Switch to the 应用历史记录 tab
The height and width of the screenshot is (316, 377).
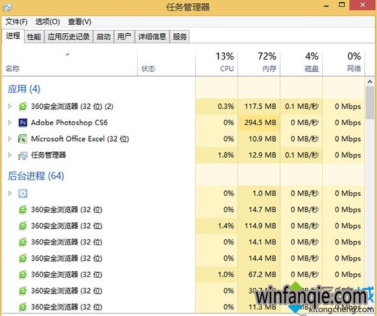[68, 36]
